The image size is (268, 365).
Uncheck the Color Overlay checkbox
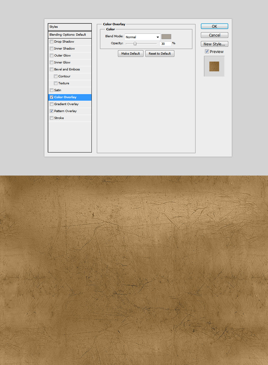coord(52,97)
